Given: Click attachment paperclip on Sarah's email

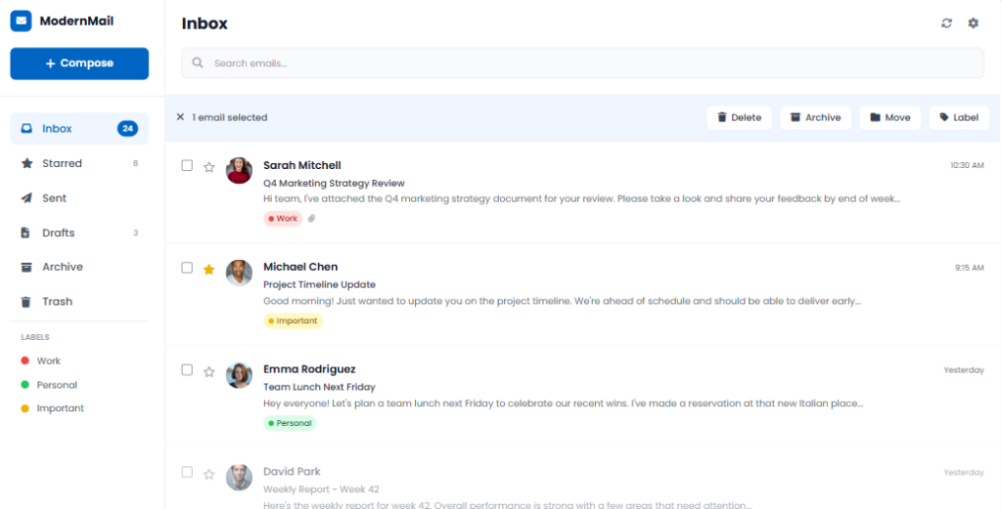Looking at the screenshot, I should coord(312,218).
